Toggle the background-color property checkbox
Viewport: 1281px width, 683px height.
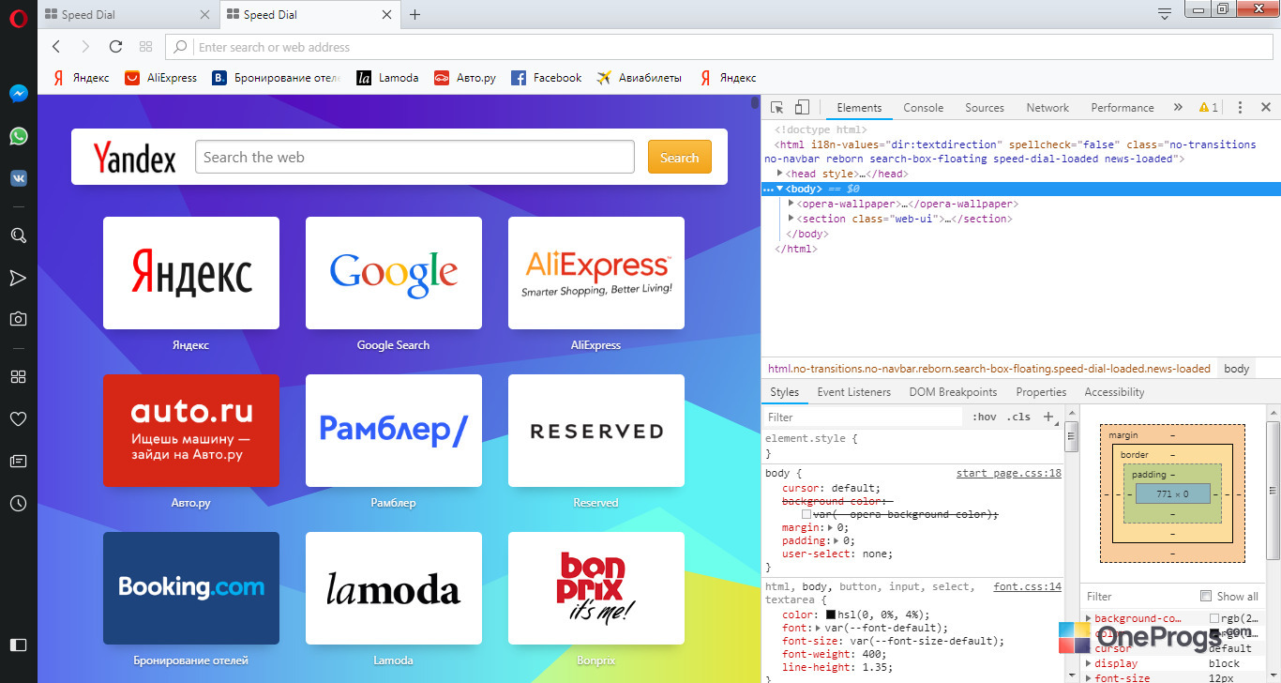[806, 515]
